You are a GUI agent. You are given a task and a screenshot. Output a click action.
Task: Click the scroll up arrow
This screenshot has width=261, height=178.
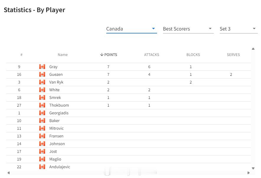(253, 49)
